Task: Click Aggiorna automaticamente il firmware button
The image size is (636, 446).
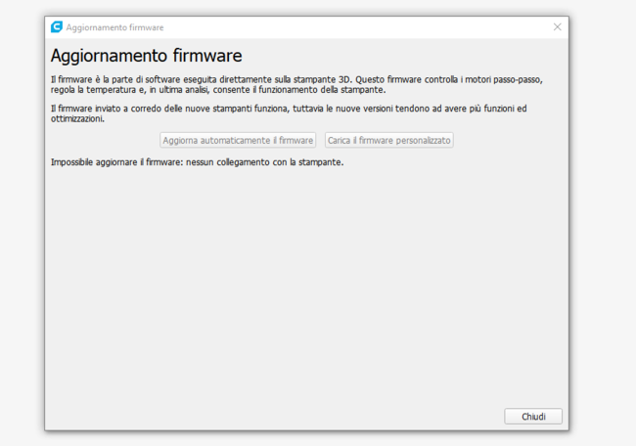Action: (238, 141)
